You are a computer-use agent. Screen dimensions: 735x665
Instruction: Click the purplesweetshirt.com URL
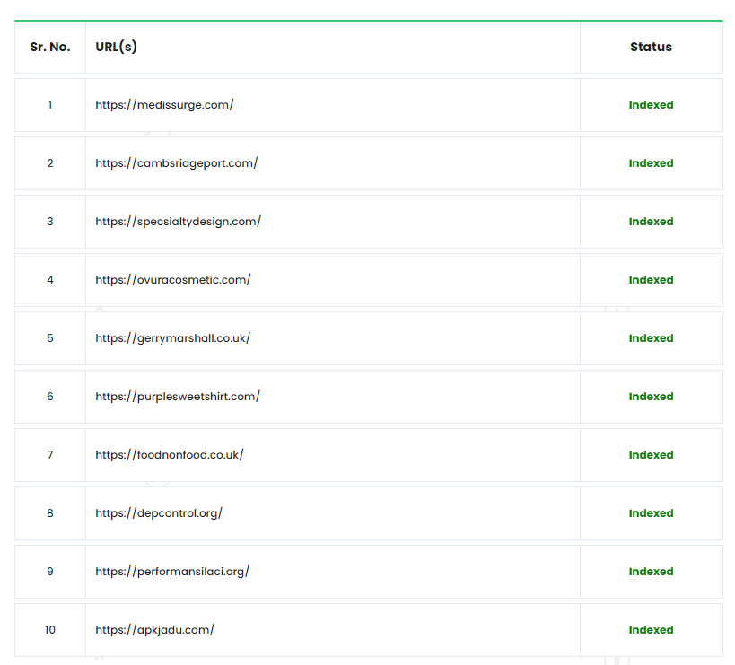(x=178, y=397)
